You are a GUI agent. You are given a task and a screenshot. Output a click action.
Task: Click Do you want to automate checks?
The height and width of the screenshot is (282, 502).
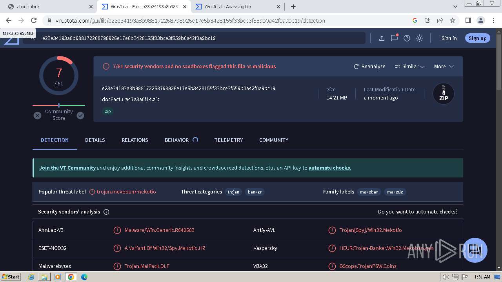click(418, 211)
